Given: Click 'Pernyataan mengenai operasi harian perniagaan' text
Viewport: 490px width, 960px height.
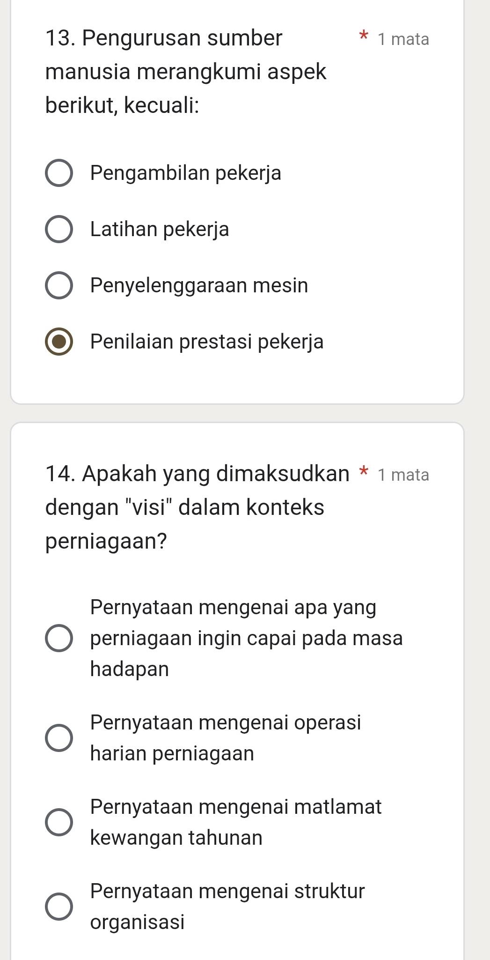Looking at the screenshot, I should pyautogui.click(x=226, y=738).
